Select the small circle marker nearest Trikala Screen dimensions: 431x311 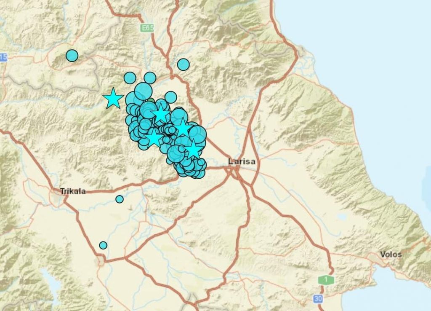(120, 199)
